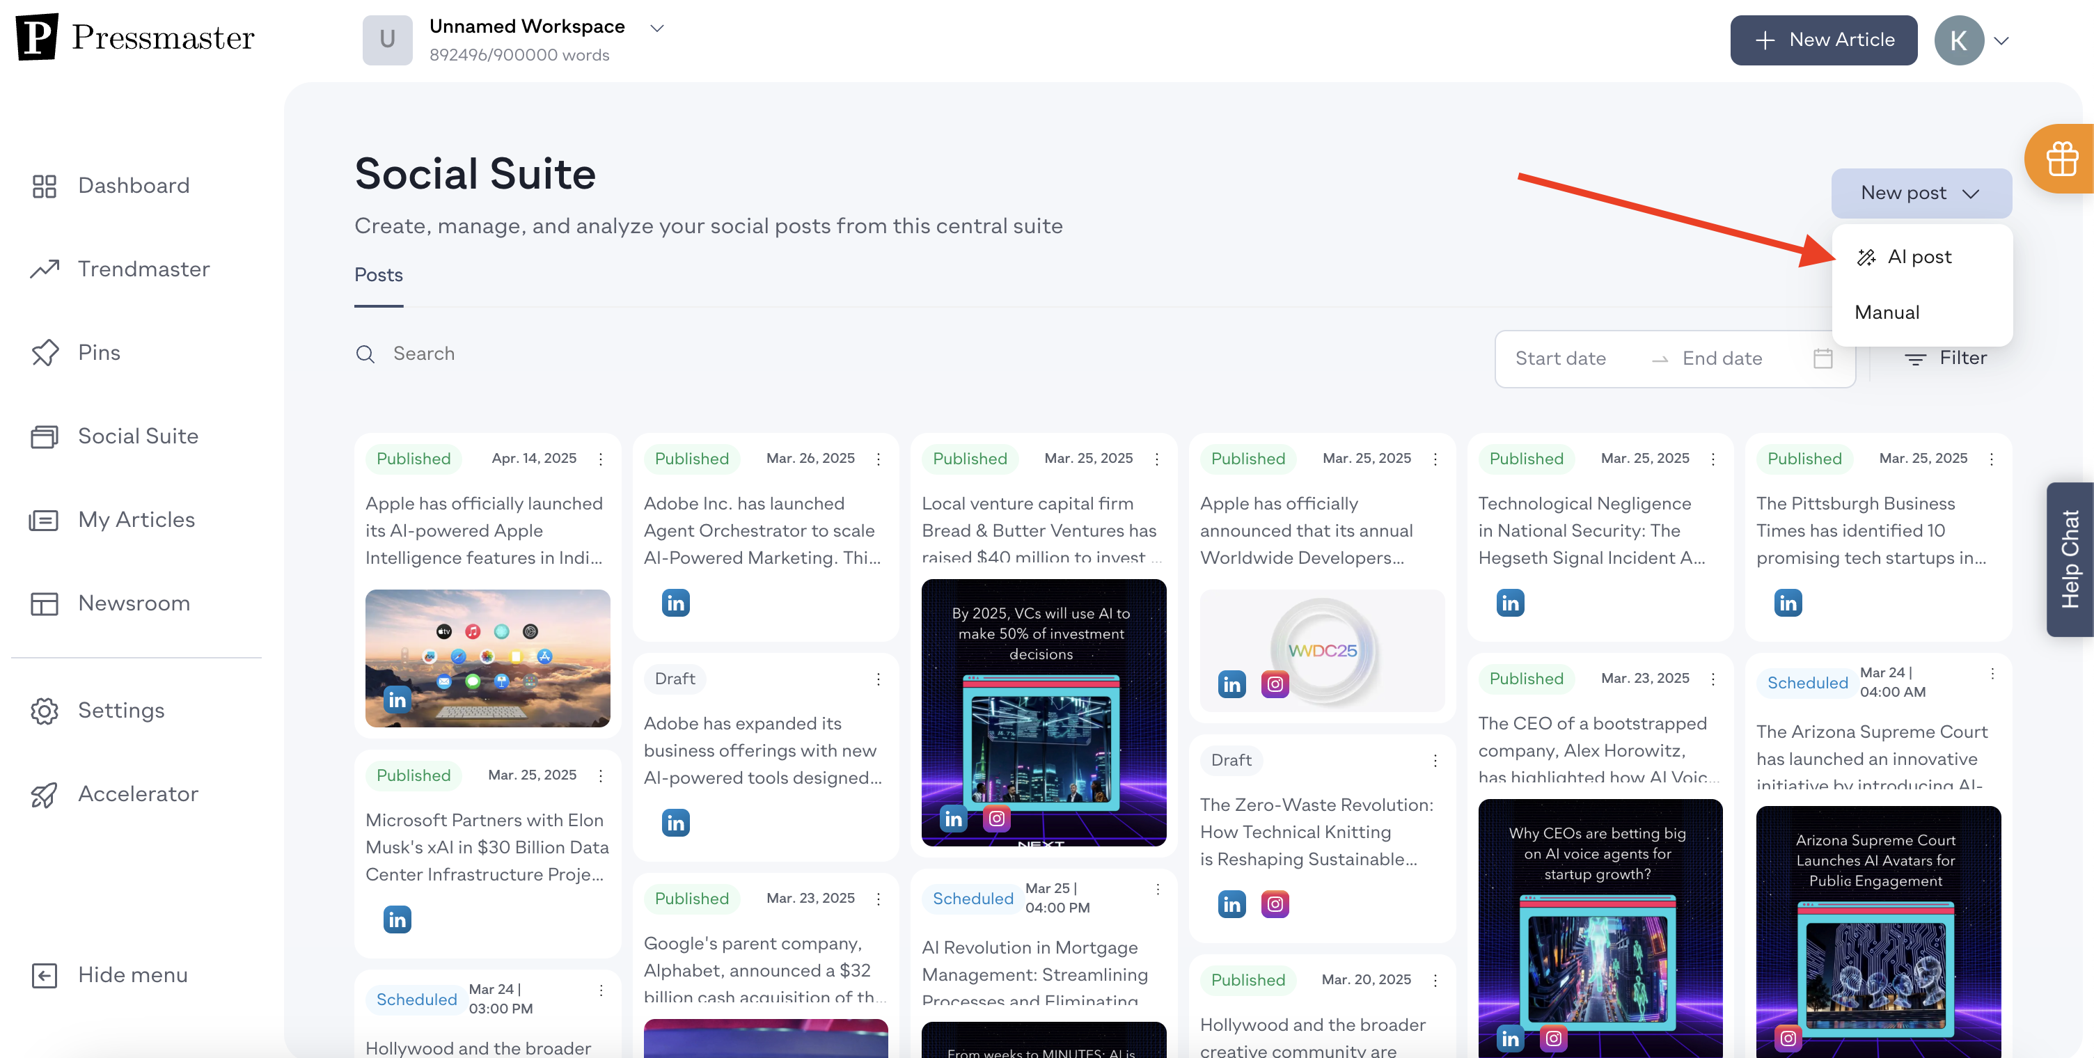Select AI post from the menu
This screenshot has height=1058, width=2094.
[x=1921, y=258]
